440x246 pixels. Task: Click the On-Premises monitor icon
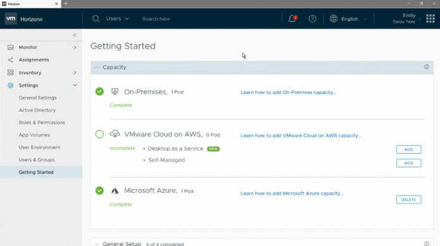click(115, 92)
